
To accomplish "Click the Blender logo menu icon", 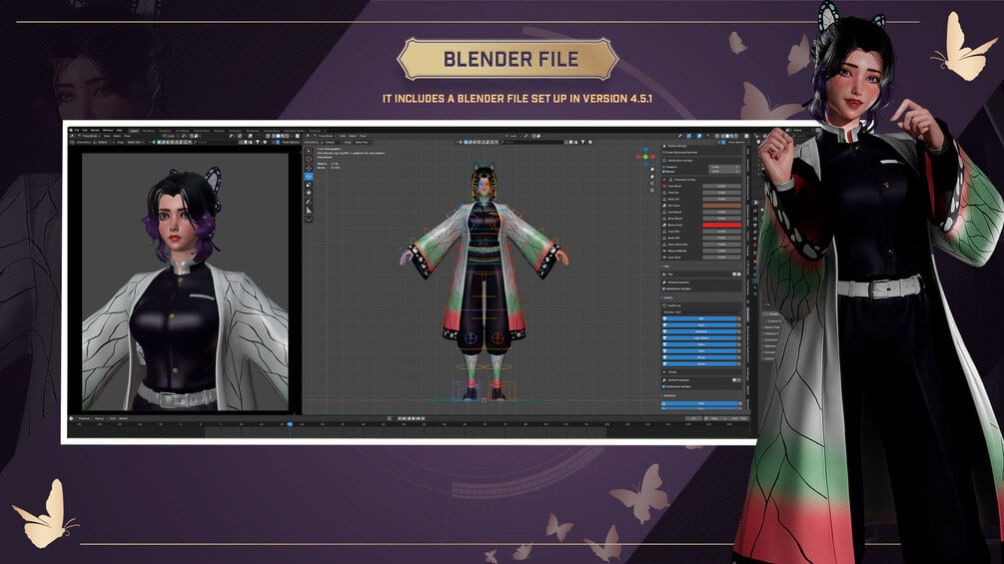I will (x=71, y=130).
